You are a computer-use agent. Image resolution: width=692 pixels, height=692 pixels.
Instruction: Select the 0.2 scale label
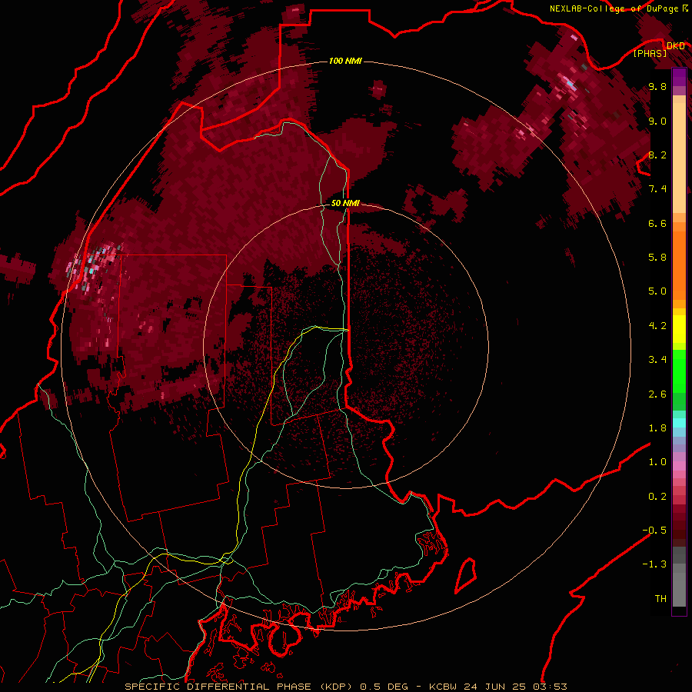[x=657, y=497]
